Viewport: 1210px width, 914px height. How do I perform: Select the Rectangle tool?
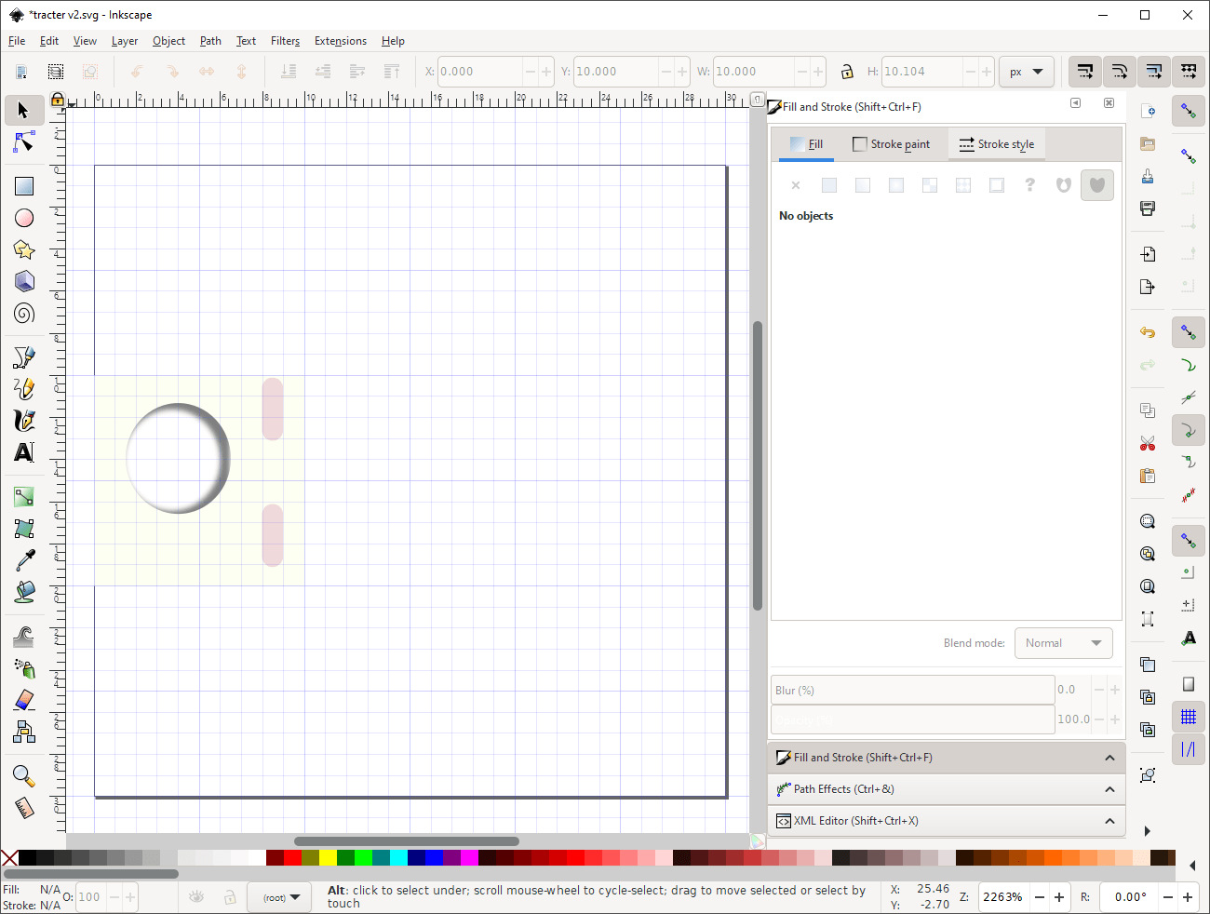point(24,186)
